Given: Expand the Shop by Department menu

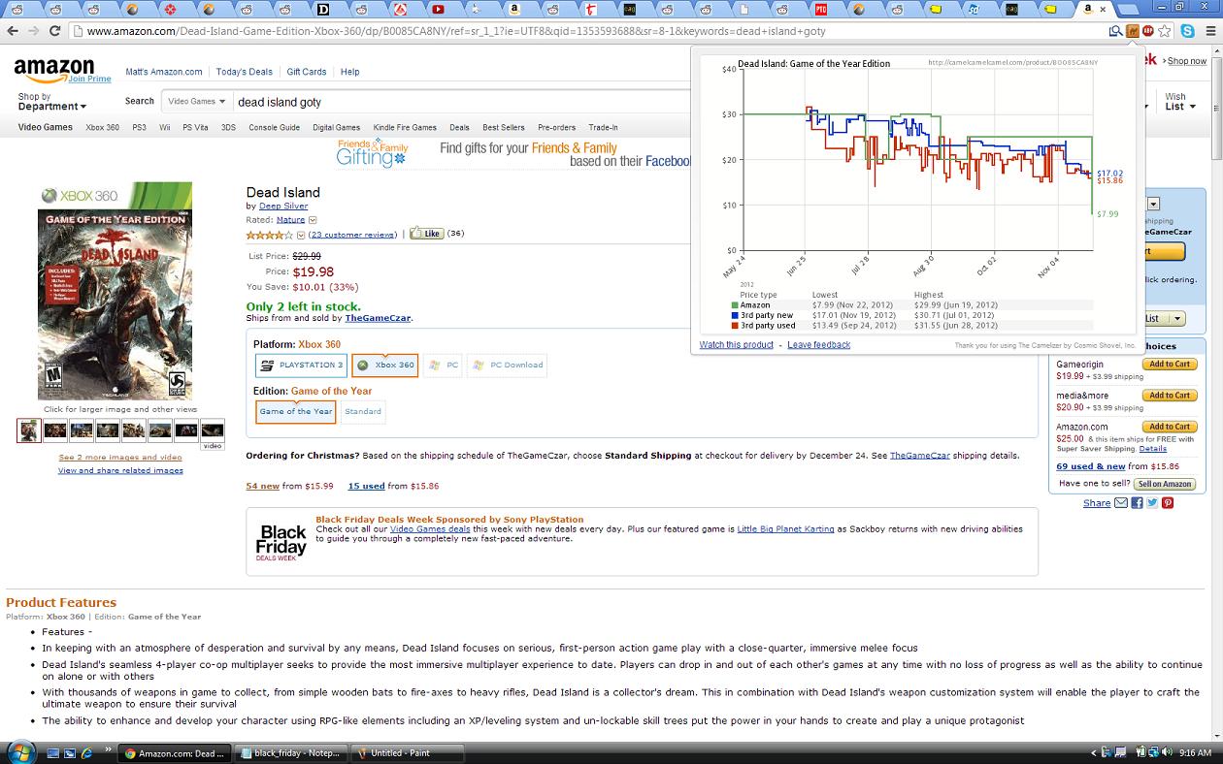Looking at the screenshot, I should click(x=52, y=102).
